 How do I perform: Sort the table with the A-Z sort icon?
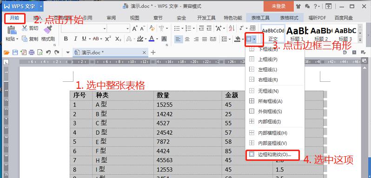[231, 28]
